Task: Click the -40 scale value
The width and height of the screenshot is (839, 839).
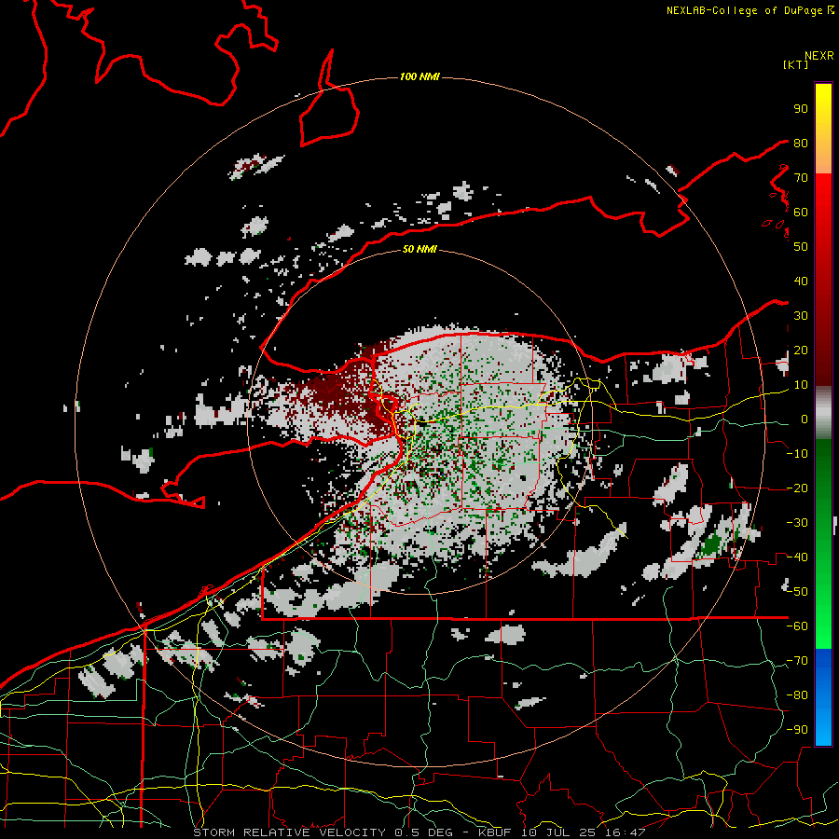Action: [797, 557]
